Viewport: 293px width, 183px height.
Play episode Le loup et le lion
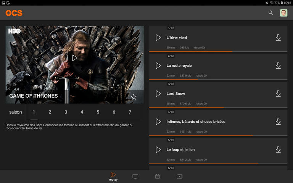coord(158,149)
